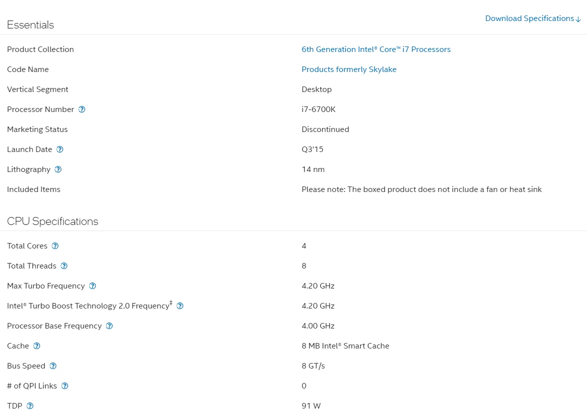Click the Bus Speed question mark icon
This screenshot has height=417, width=587.
tap(53, 366)
